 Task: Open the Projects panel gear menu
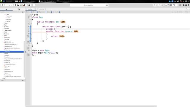pos(23,80)
